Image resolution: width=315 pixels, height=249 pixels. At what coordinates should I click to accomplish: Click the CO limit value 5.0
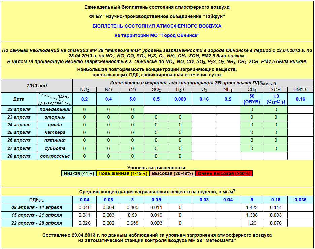pyautogui.click(x=132, y=99)
